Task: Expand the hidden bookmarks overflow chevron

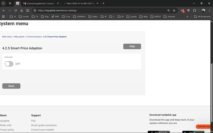Action: click(x=187, y=17)
